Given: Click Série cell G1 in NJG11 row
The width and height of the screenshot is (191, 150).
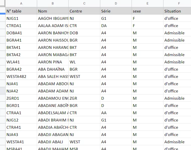Looking at the screenshot, I should pos(116,18).
